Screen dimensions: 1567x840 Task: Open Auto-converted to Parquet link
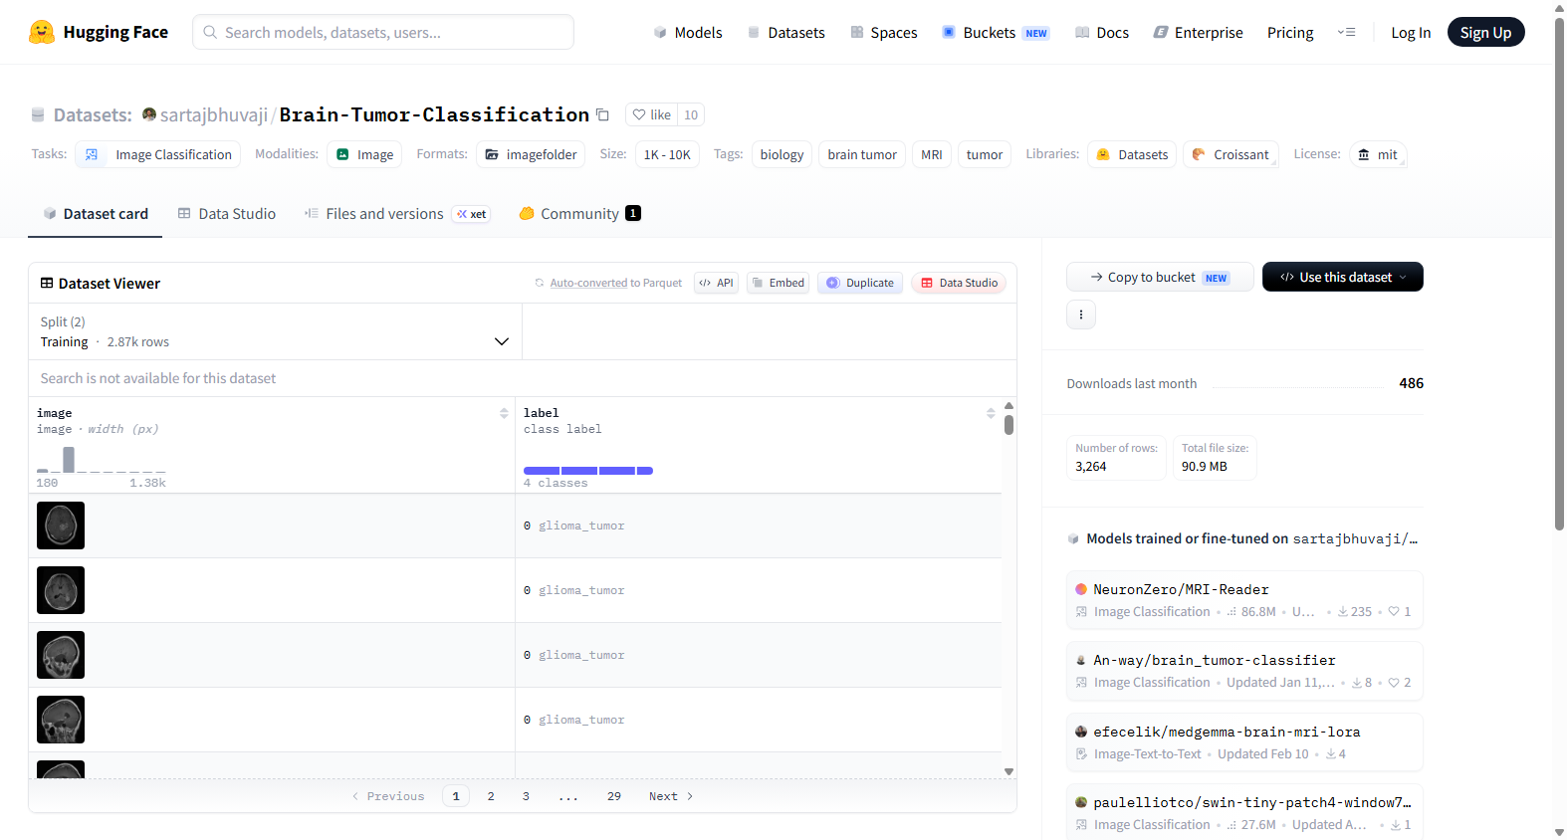[616, 283]
